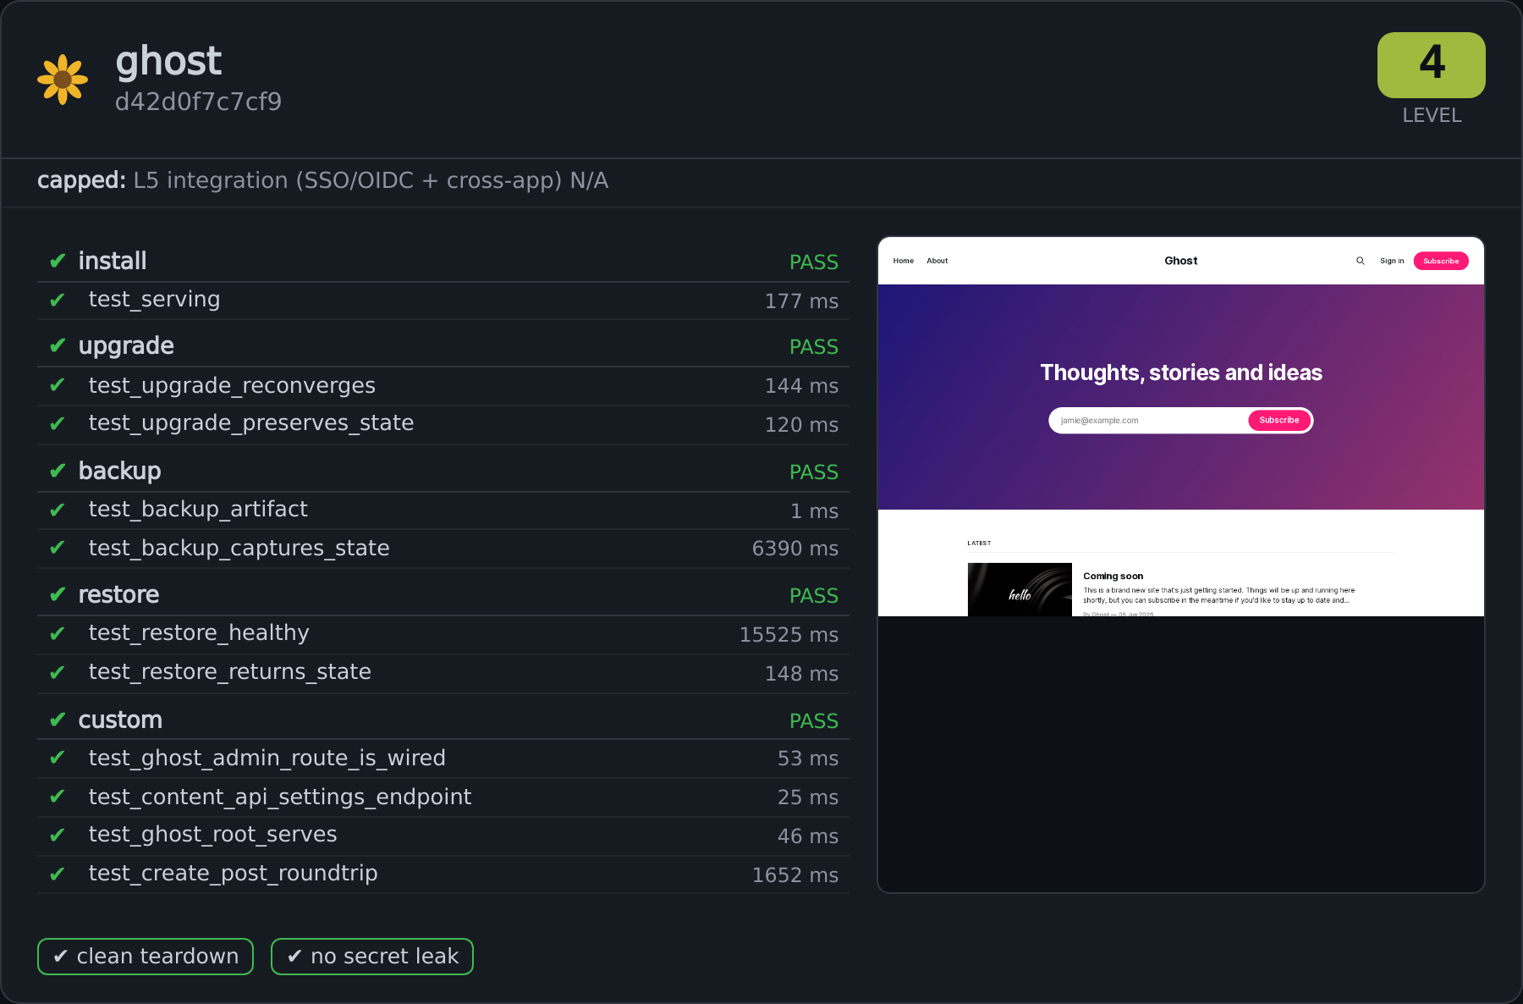Select the test_ghost_root_serves test name
This screenshot has width=1523, height=1004.
pyautogui.click(x=212, y=835)
